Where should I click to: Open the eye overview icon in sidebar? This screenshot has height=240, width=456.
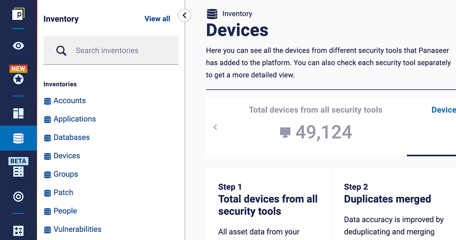(x=18, y=45)
